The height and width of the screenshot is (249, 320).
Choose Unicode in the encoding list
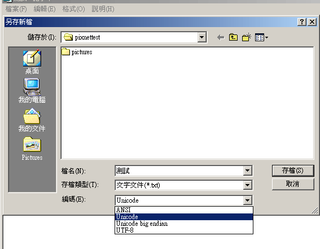click(184, 217)
